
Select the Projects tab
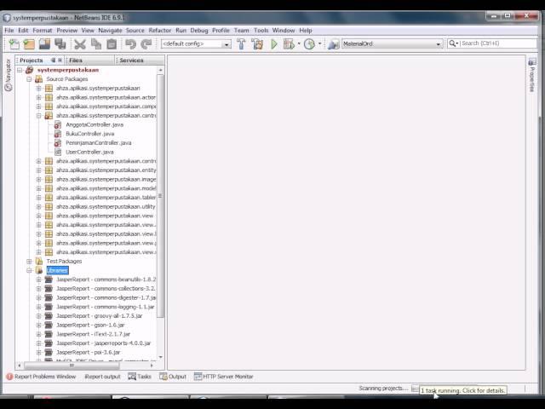tap(32, 60)
